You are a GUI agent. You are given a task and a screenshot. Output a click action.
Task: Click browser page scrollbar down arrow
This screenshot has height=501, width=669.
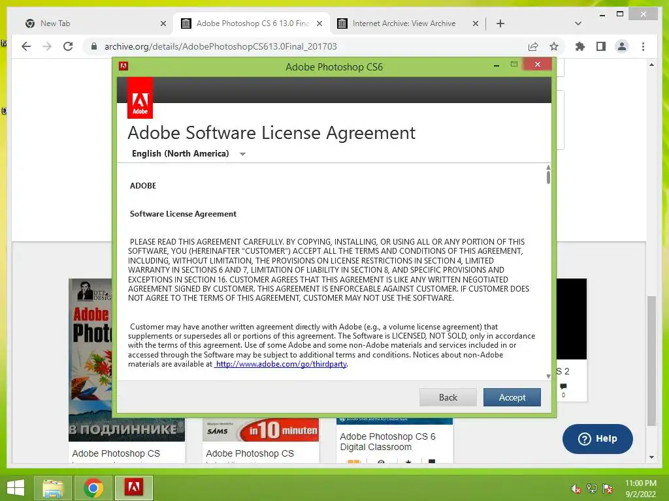651,457
